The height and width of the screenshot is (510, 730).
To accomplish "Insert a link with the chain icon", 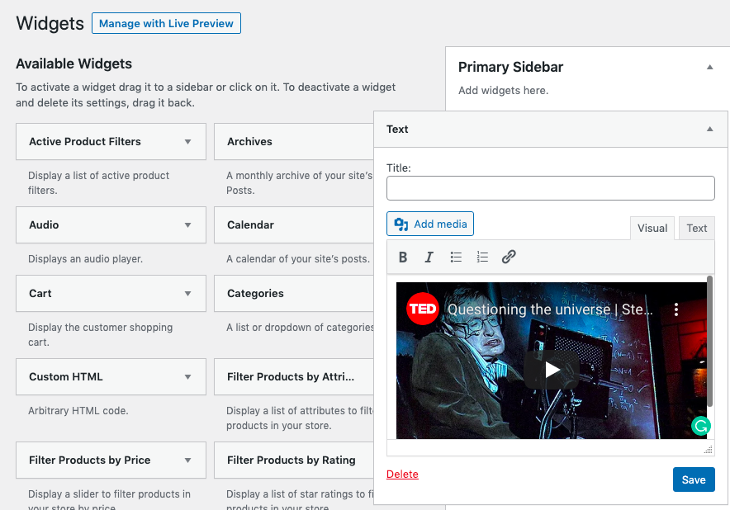I will (509, 257).
